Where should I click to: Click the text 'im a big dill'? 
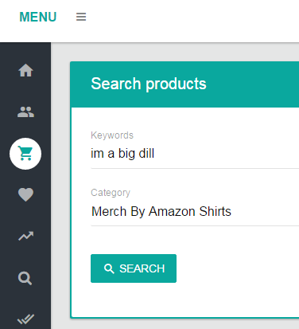click(x=122, y=154)
